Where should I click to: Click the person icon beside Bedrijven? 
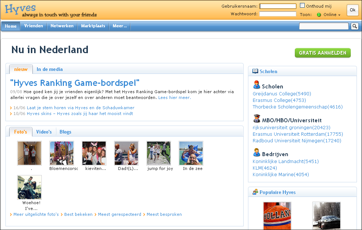[x=256, y=152]
